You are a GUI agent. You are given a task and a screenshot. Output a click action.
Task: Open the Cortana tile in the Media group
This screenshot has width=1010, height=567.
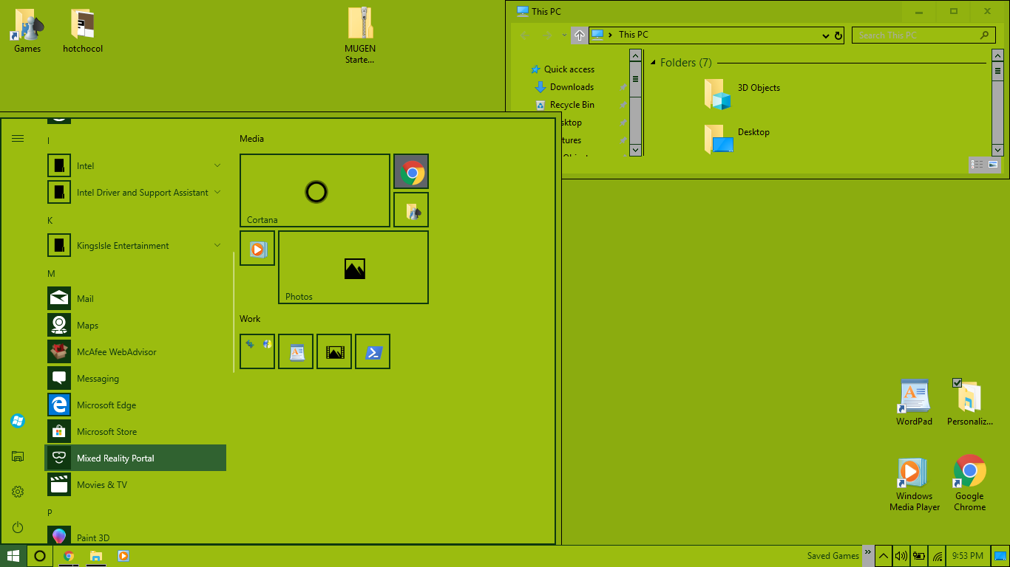coord(314,190)
